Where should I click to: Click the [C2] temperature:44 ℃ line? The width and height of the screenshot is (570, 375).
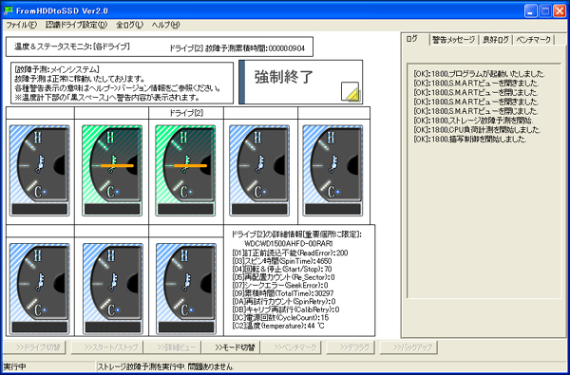tap(278, 326)
